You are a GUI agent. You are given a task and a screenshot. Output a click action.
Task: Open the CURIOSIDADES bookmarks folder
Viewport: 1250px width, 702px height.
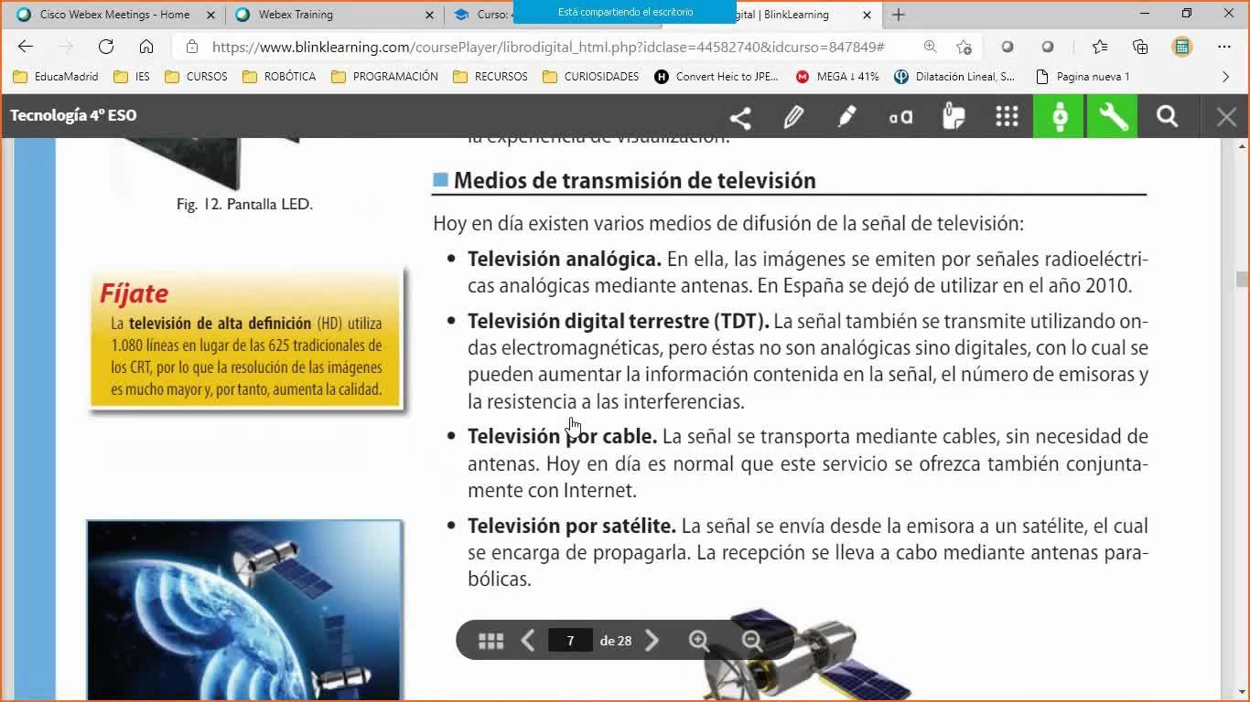(x=591, y=77)
